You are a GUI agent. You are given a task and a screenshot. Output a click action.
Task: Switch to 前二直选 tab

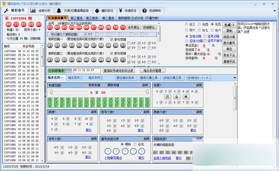click(108, 18)
